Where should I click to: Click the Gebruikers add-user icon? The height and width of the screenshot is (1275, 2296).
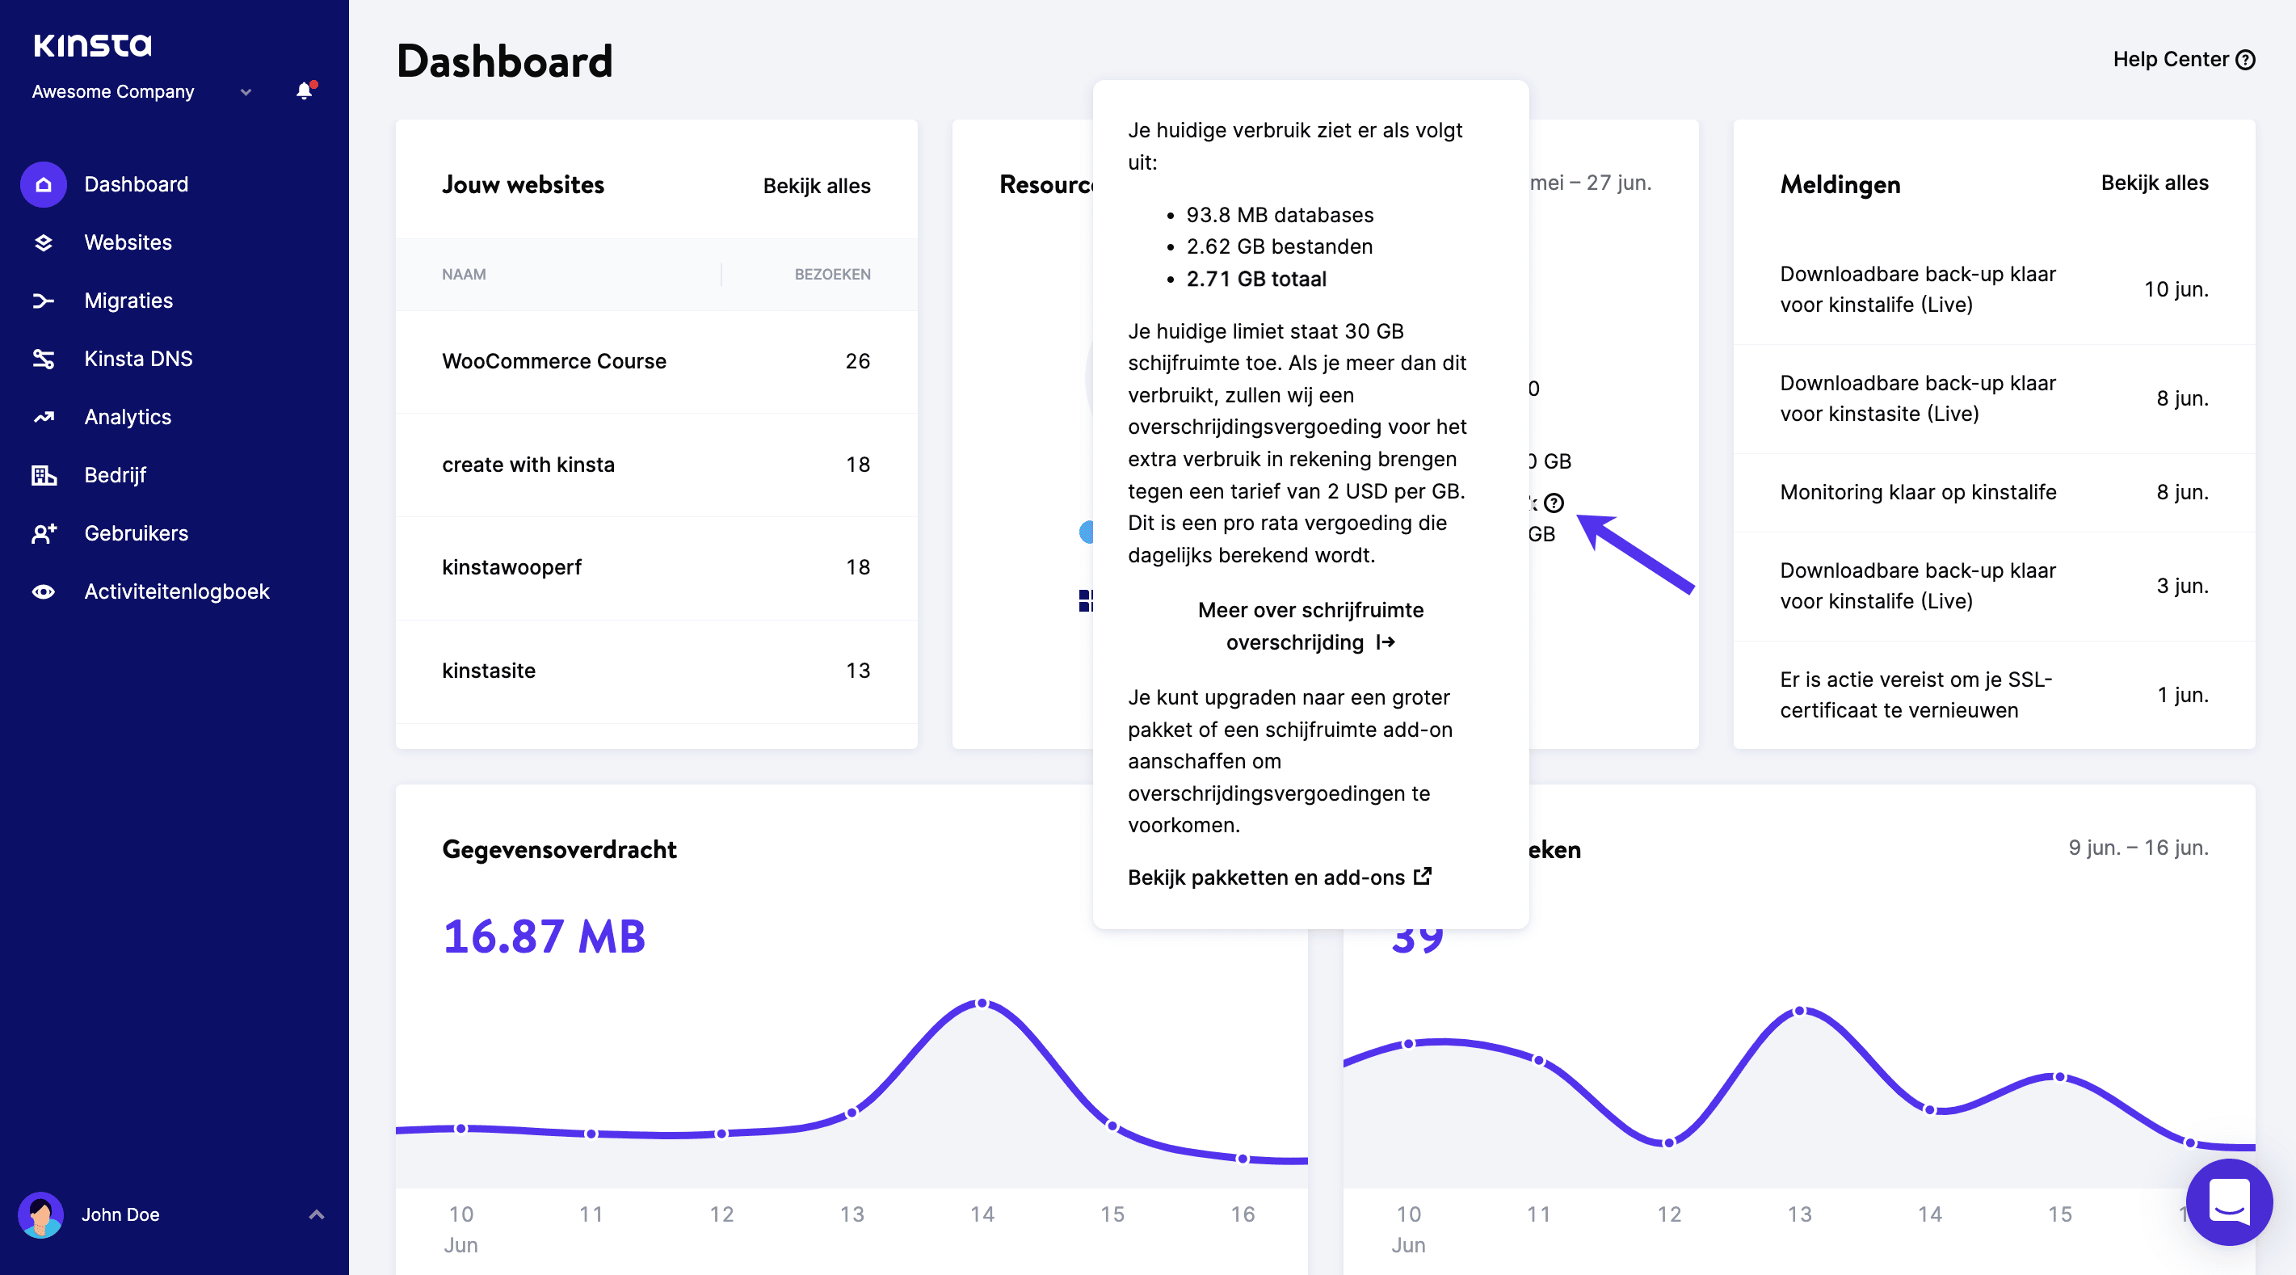[44, 533]
